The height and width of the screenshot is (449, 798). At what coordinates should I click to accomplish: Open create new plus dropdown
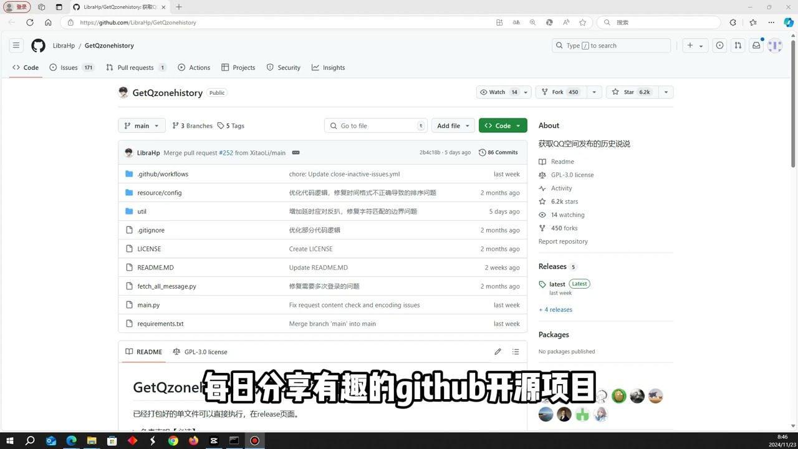coord(695,46)
